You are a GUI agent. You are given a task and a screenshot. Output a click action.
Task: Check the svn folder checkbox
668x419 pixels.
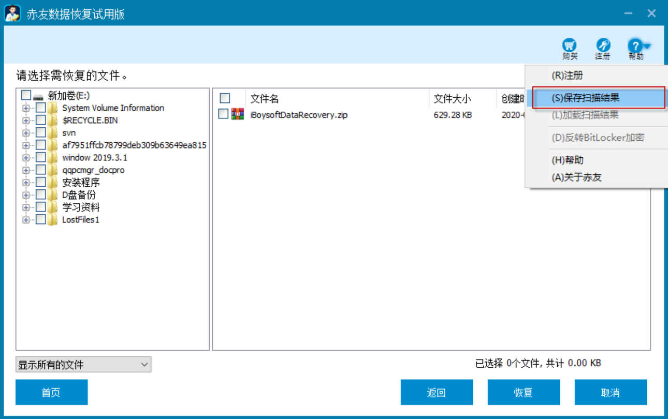(x=40, y=133)
